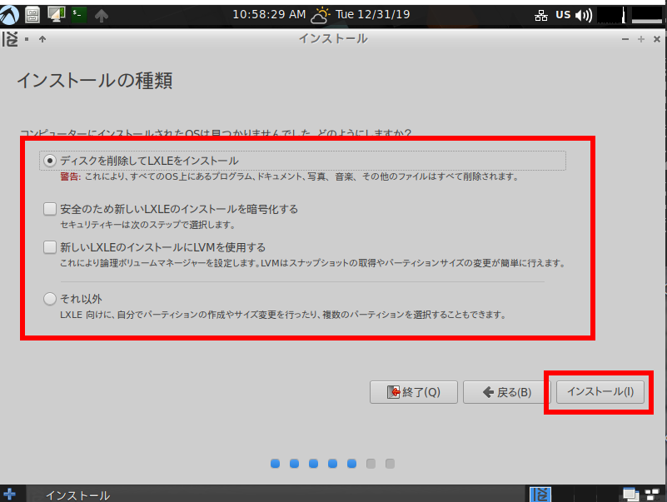
Task: Open the LXLE main menu bird icon
Action: tap(9, 15)
